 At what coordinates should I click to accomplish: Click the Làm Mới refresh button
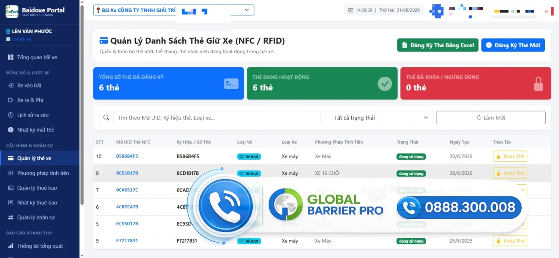(491, 117)
